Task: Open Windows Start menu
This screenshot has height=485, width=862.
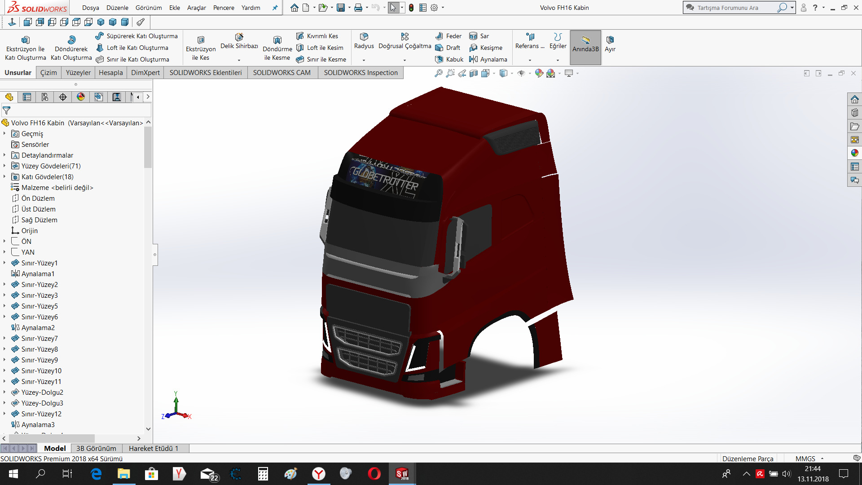Action: [13, 473]
